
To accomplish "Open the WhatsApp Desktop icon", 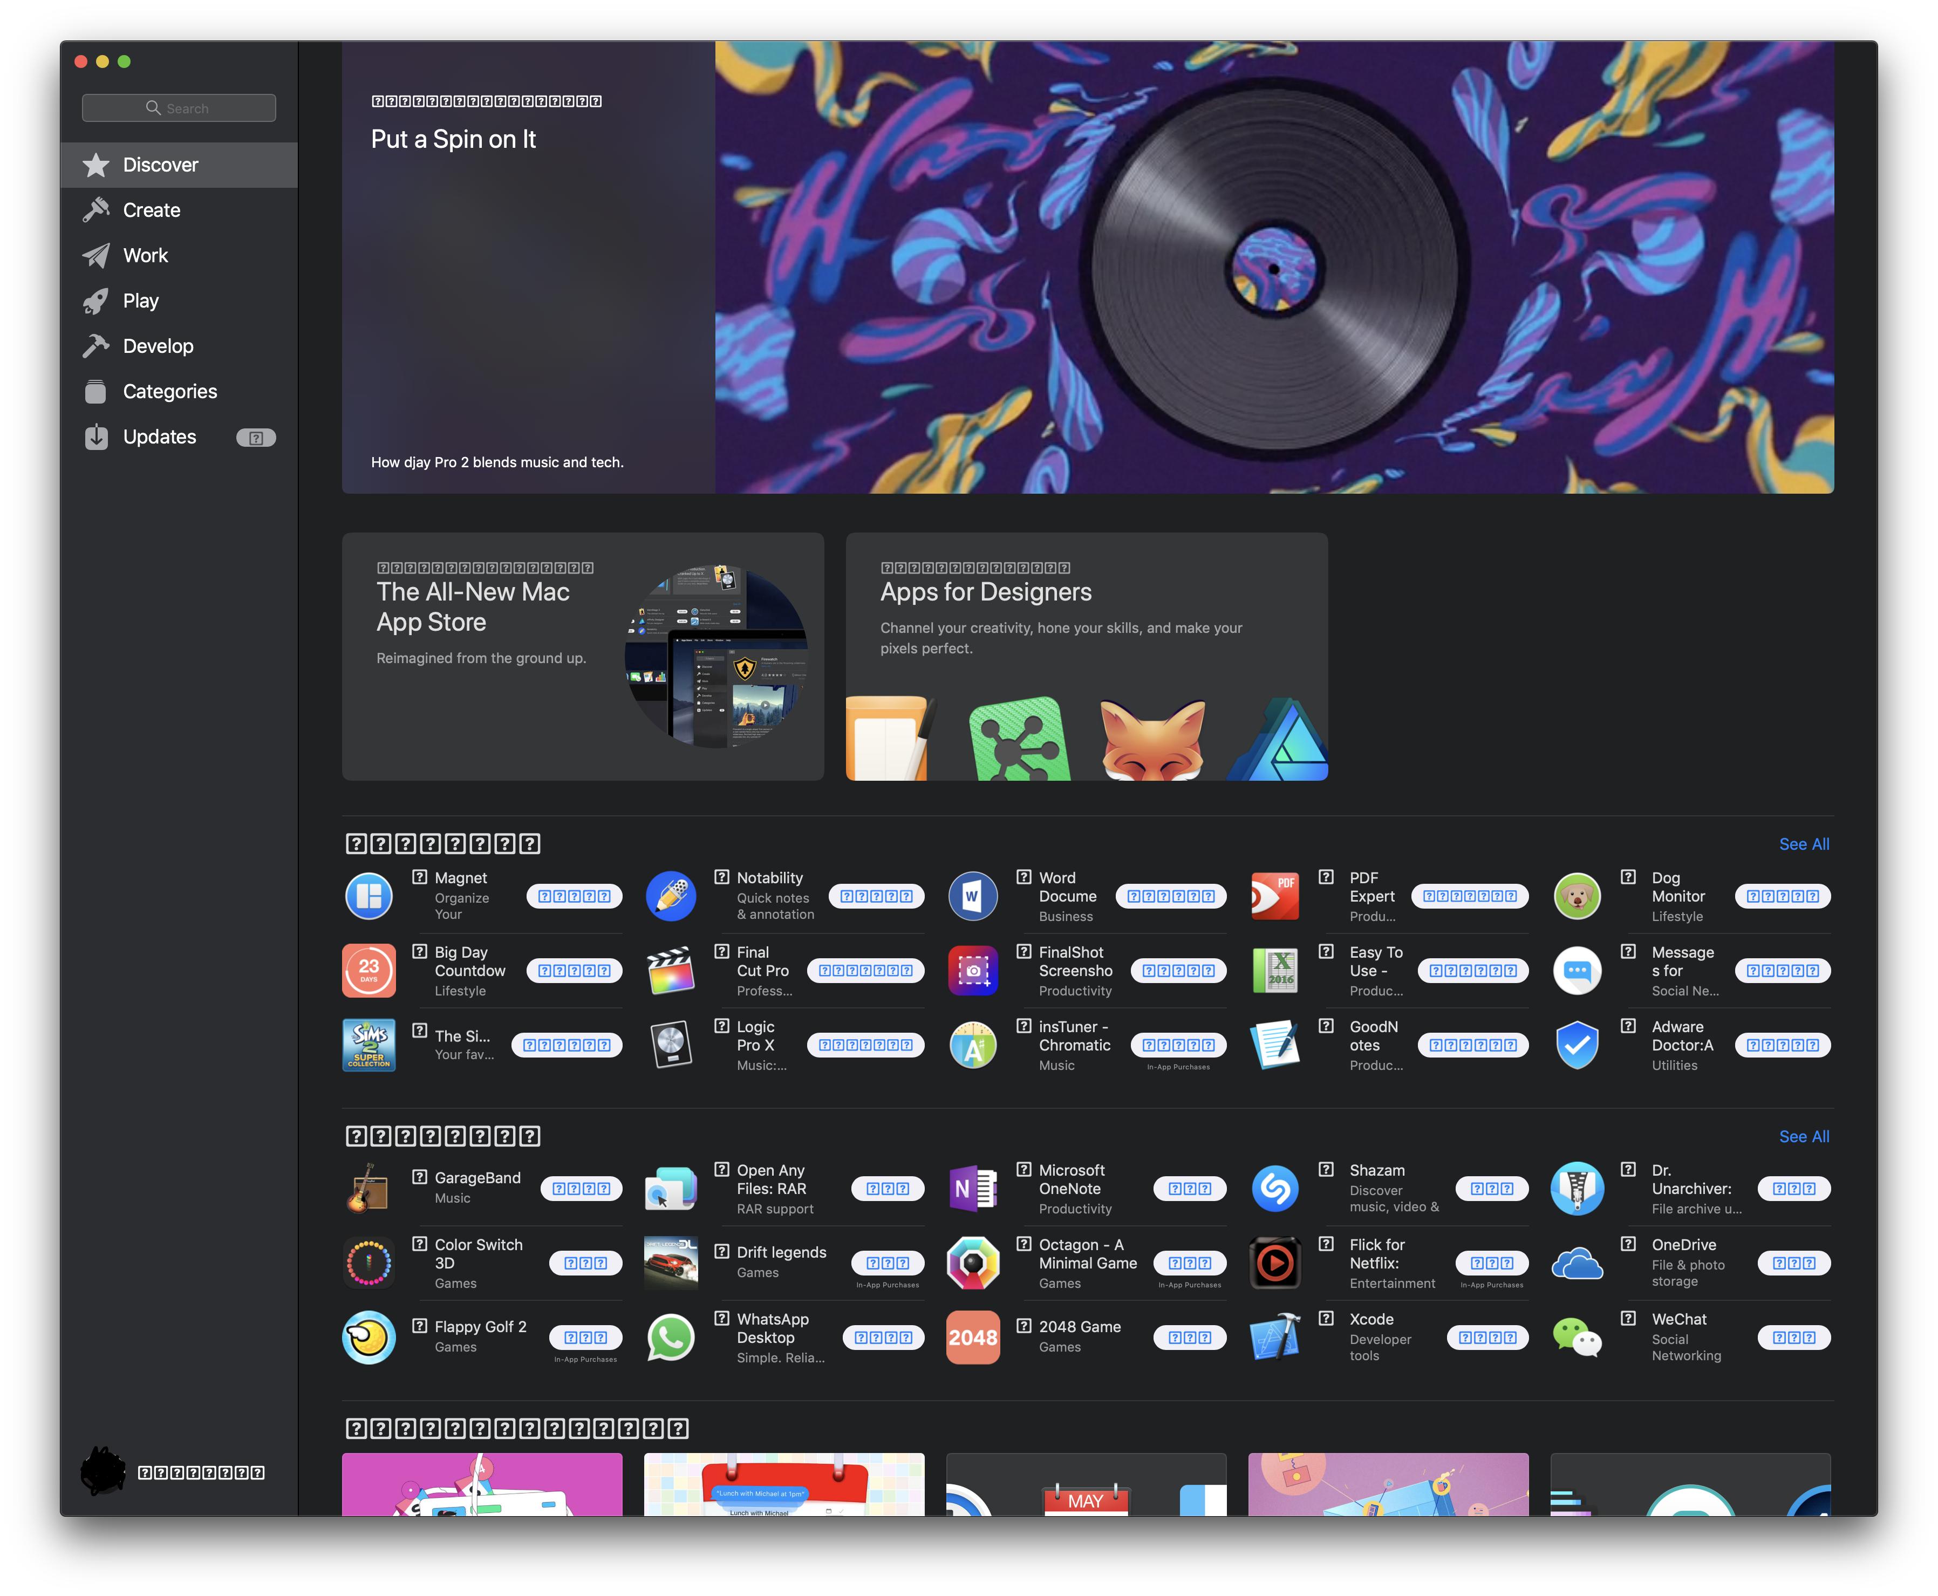I will [x=671, y=1338].
